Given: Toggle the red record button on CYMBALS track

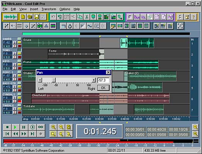Looking at the screenshot, I should [19, 101].
